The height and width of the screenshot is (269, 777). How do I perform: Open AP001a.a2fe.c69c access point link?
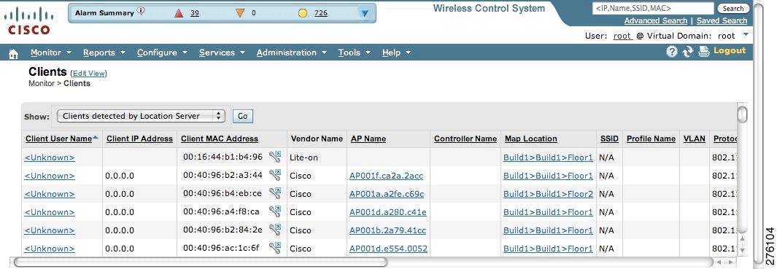click(x=387, y=194)
